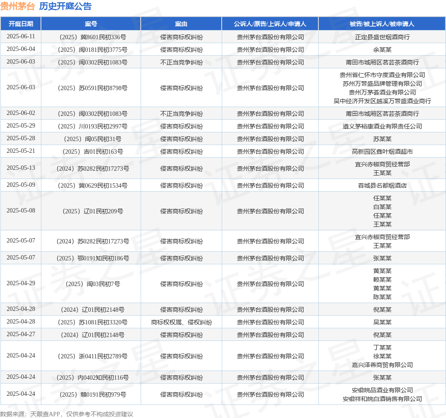The image size is (446, 418).
Task: Click defendant 丁某某
Action: [x=382, y=347]
